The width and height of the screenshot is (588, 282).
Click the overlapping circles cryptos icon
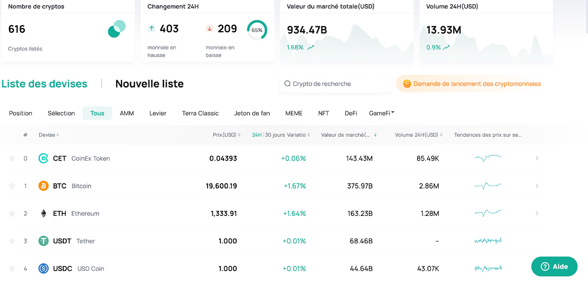[x=117, y=29]
